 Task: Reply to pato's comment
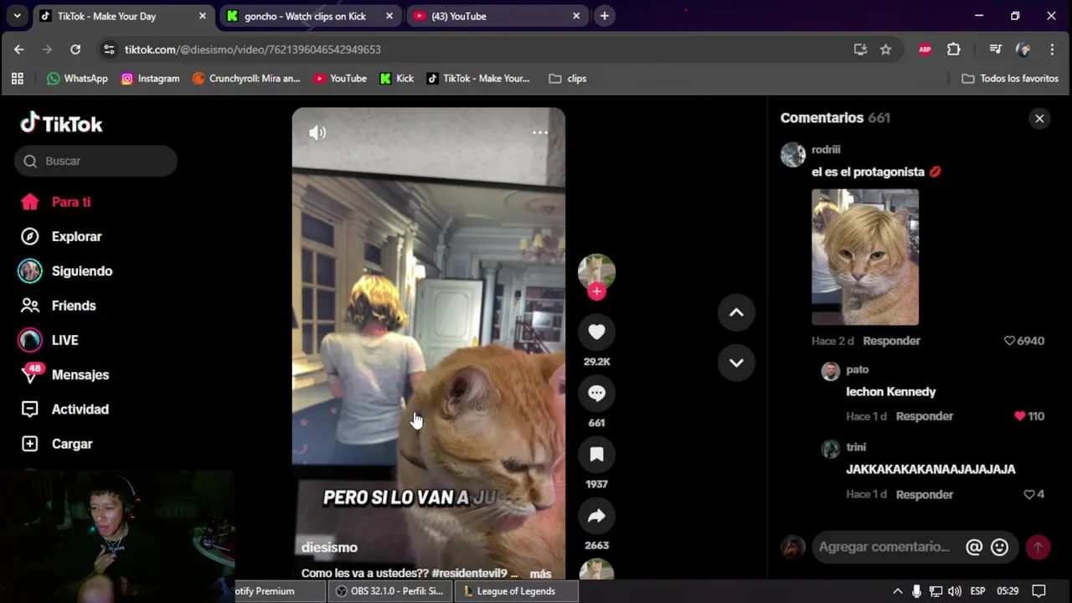coord(925,416)
